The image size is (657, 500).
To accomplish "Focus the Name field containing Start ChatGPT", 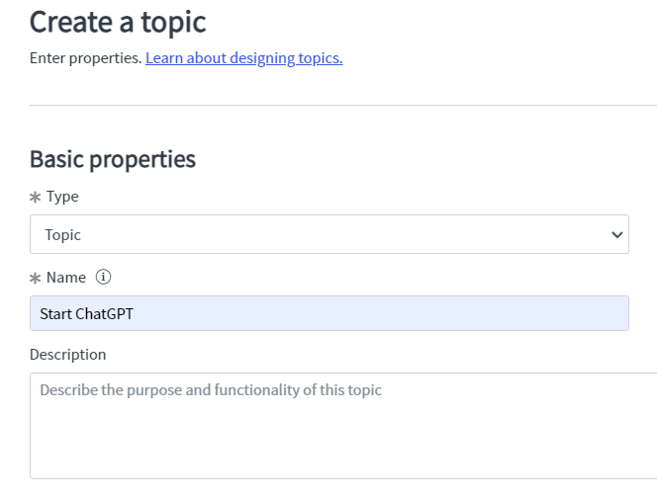I will 329,313.
